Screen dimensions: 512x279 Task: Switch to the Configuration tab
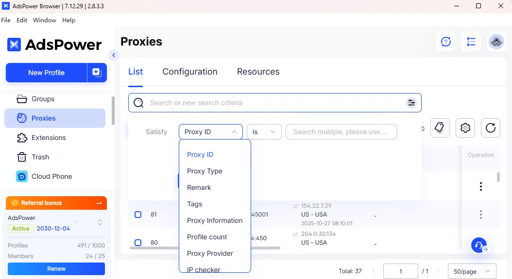189,71
